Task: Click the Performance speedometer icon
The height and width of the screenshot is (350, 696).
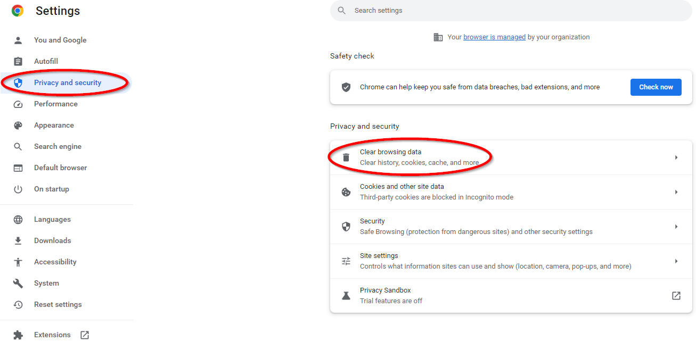Action: pos(18,104)
